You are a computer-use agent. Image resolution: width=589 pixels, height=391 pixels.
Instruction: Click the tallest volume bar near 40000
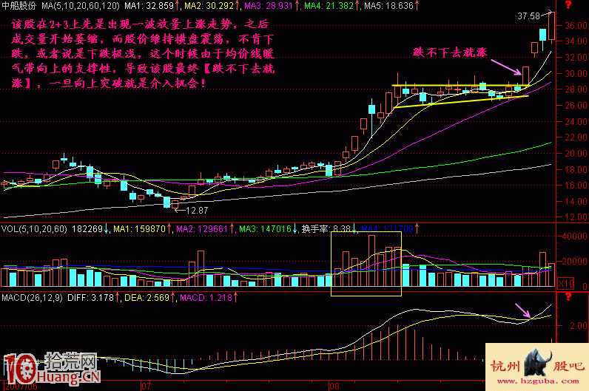[x=372, y=261]
